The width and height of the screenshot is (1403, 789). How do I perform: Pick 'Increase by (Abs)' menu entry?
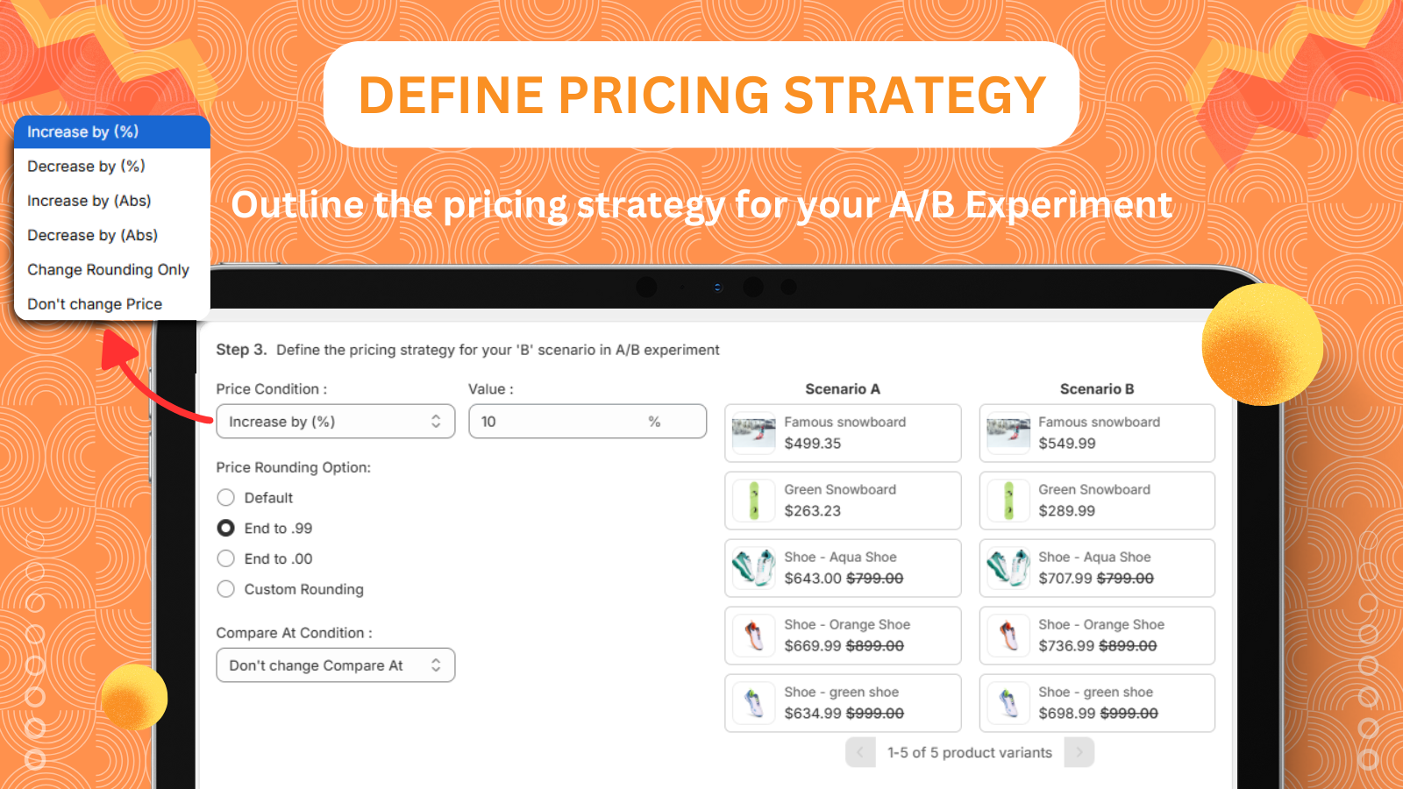(89, 201)
